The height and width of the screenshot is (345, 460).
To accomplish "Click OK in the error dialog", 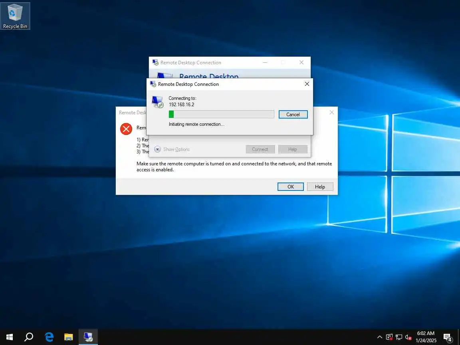I will [290, 186].
